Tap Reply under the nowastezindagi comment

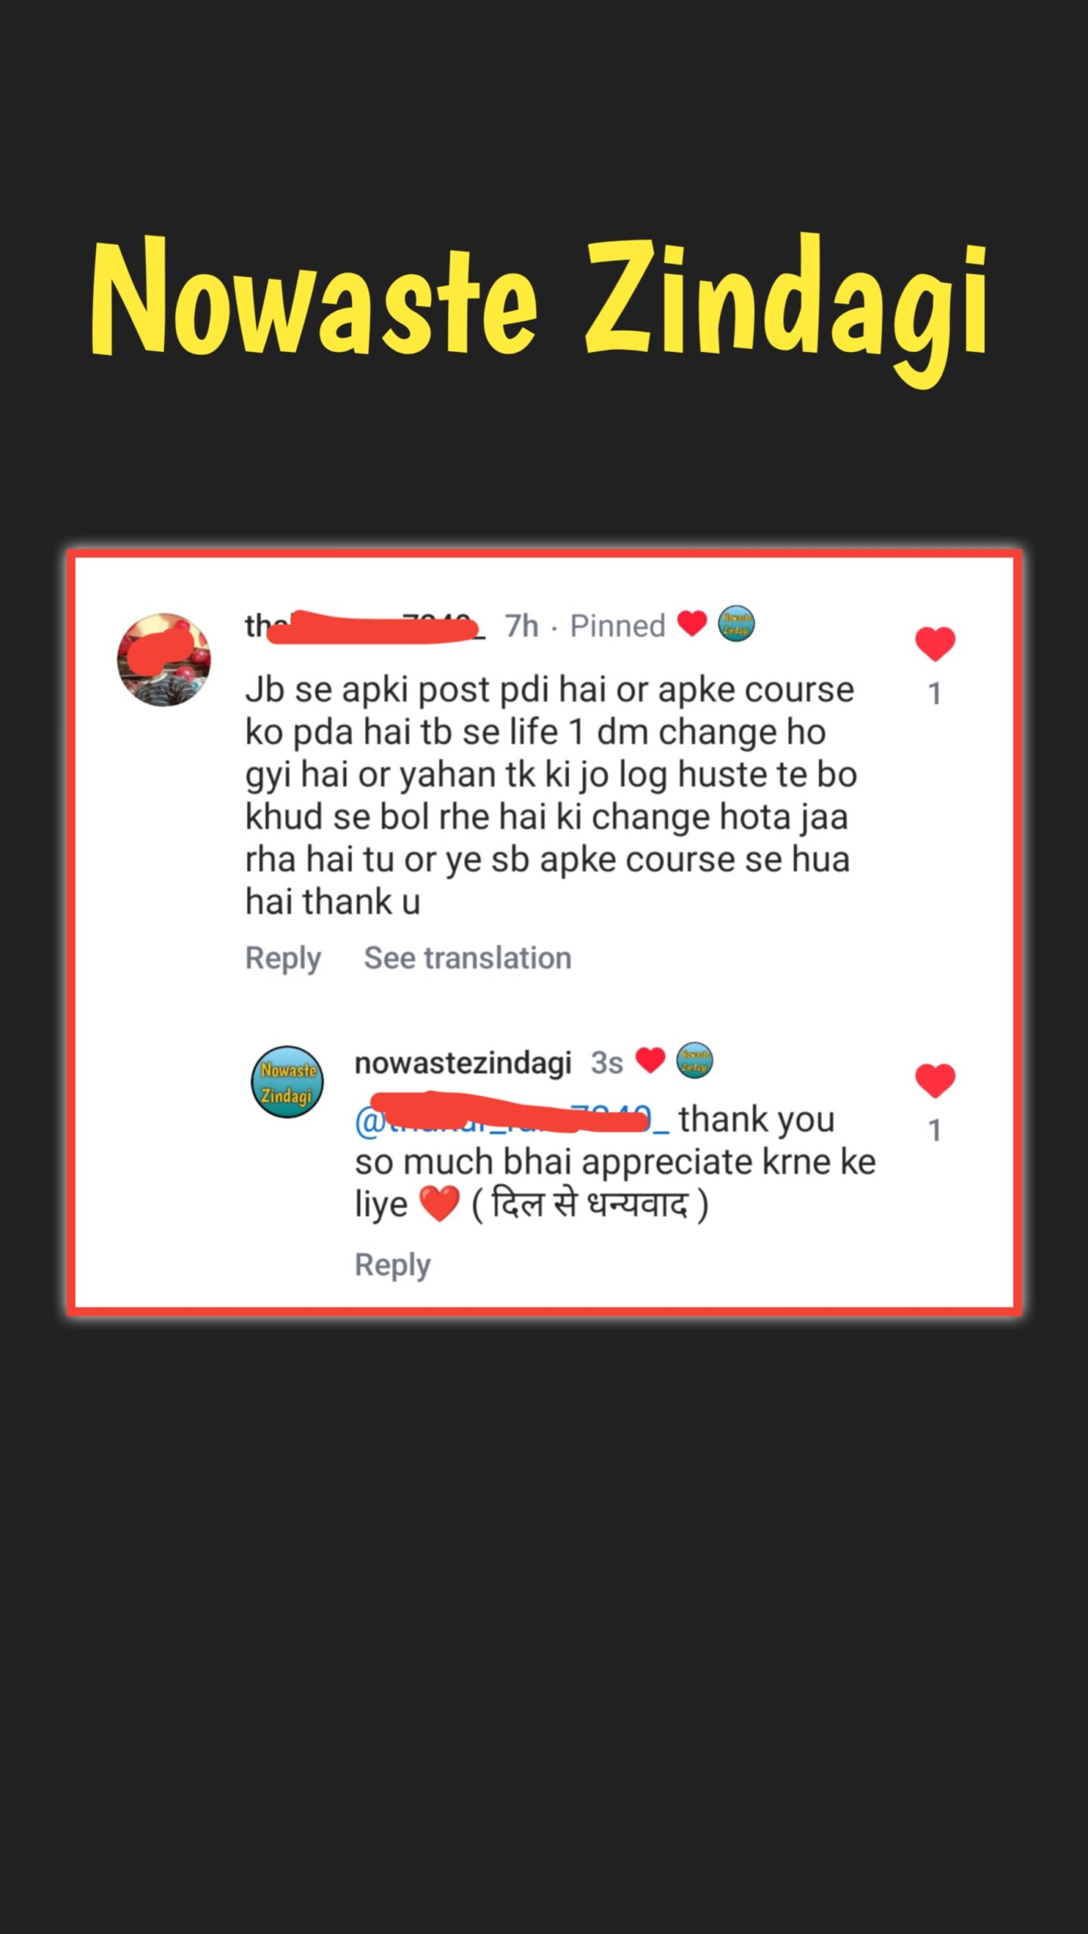pyautogui.click(x=393, y=1265)
